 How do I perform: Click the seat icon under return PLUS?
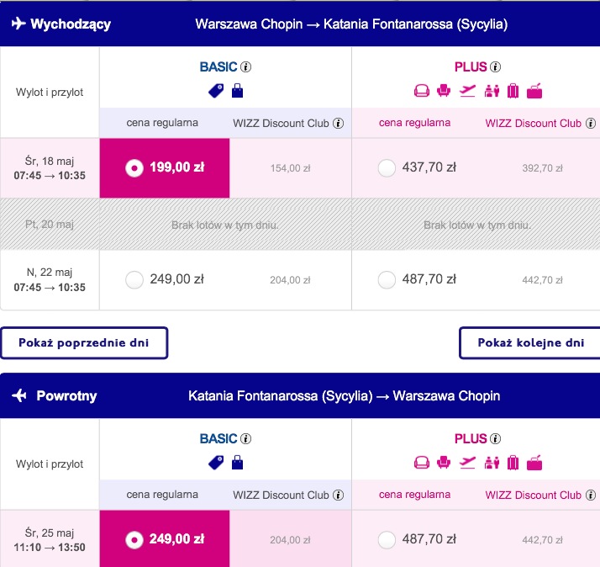pyautogui.click(x=444, y=463)
